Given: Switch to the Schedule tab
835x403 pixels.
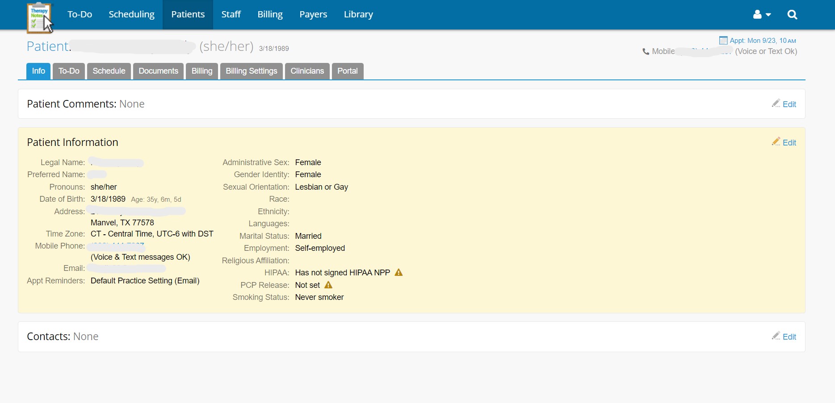Looking at the screenshot, I should (109, 71).
